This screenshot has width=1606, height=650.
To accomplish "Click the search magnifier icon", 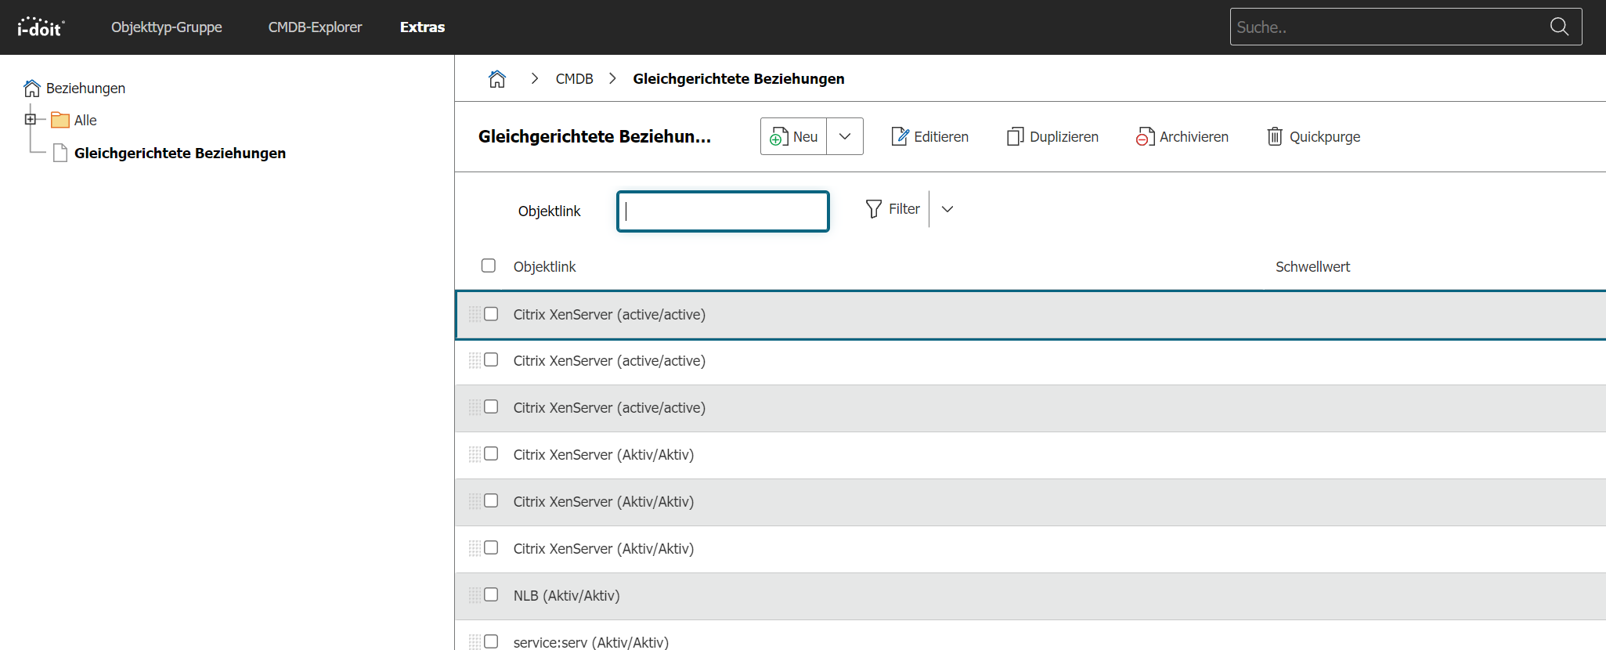I will pyautogui.click(x=1558, y=27).
